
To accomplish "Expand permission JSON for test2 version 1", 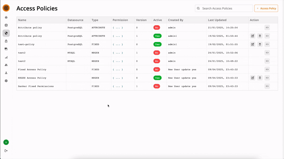I will pyautogui.click(x=118, y=53).
